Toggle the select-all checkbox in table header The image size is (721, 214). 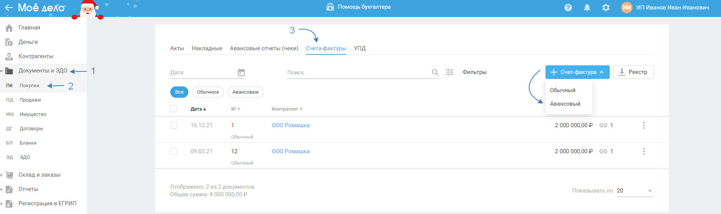174,109
